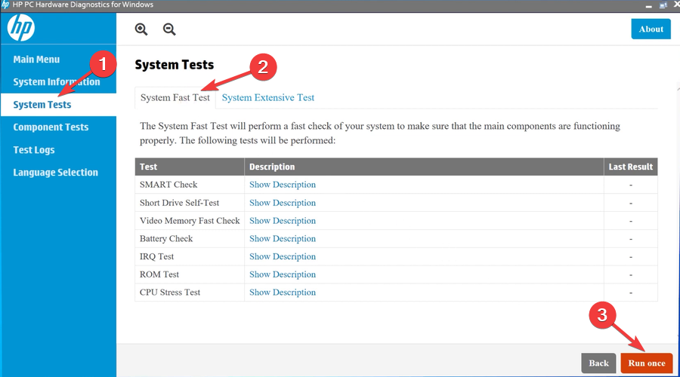Click the Last Result column header

tap(631, 167)
